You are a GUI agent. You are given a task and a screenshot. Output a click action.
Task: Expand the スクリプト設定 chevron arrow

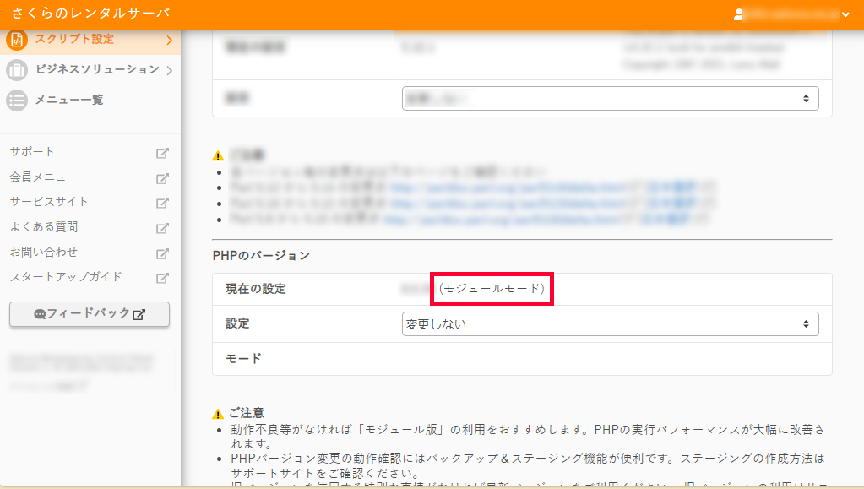[x=169, y=40]
